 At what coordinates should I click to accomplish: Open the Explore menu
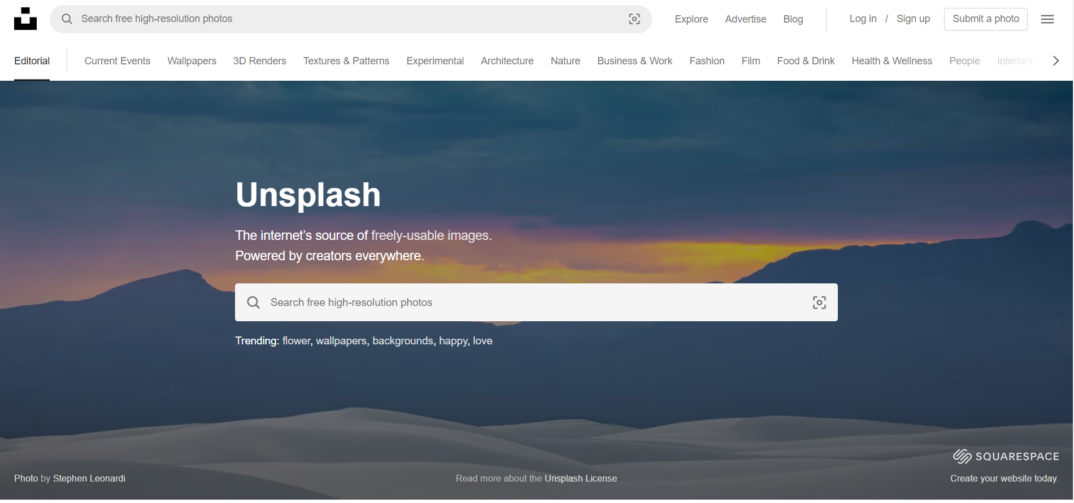692,19
